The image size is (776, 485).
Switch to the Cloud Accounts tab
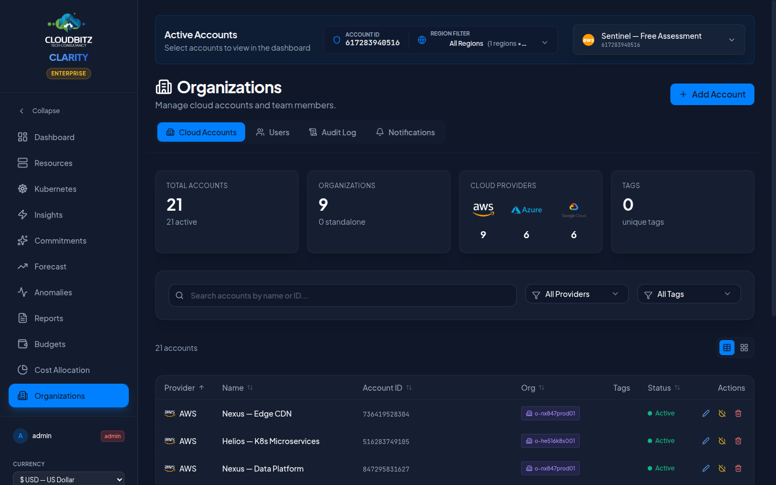pos(201,132)
